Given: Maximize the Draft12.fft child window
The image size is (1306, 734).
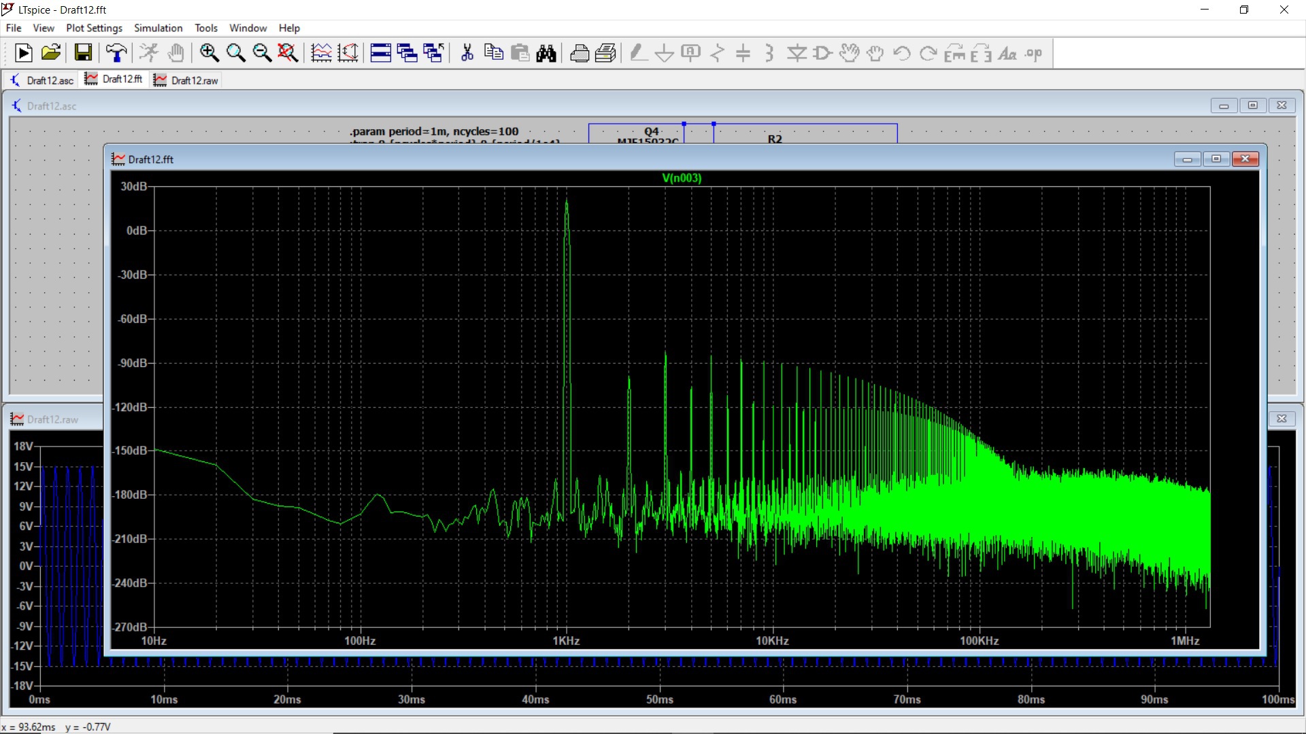Looking at the screenshot, I should [x=1216, y=159].
